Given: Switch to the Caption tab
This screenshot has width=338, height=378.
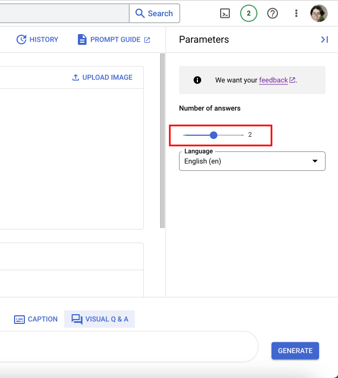Looking at the screenshot, I should pos(36,319).
